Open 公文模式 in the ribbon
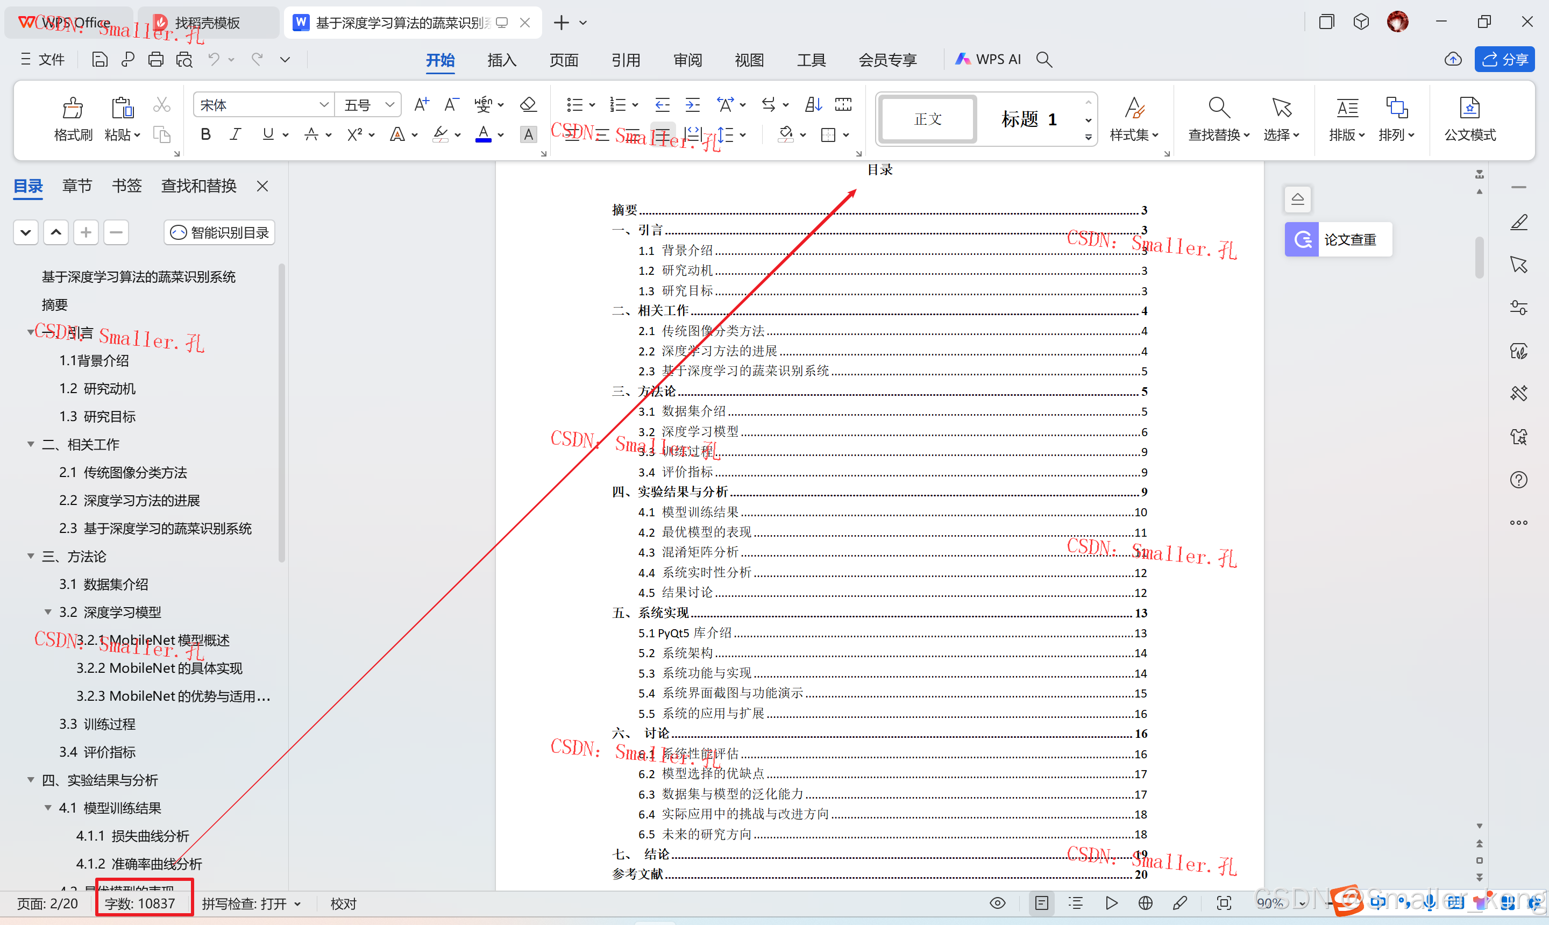Image resolution: width=1549 pixels, height=925 pixels. pyautogui.click(x=1470, y=118)
